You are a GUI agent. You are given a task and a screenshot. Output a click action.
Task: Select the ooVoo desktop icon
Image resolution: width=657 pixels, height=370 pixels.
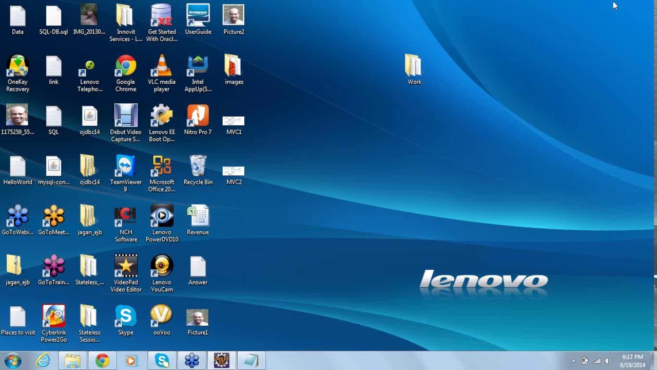[162, 321]
